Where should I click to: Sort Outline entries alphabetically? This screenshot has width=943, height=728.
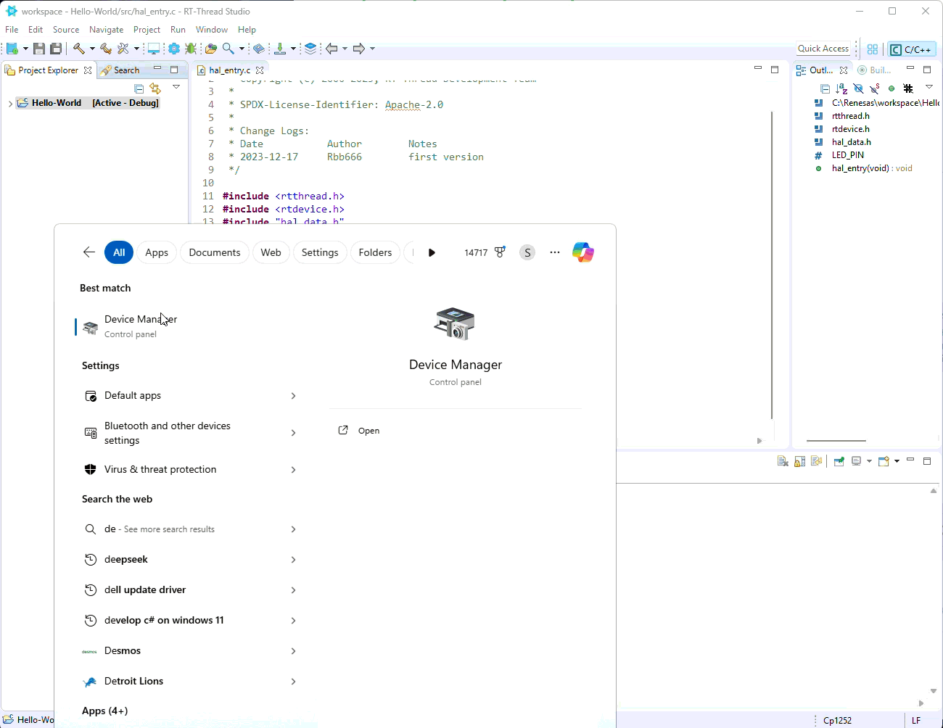click(x=841, y=88)
